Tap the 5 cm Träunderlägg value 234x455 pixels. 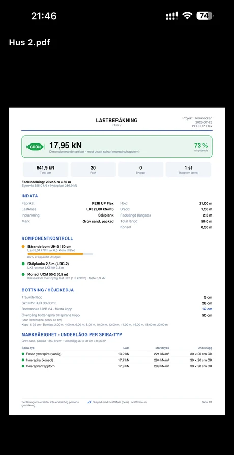click(208, 297)
